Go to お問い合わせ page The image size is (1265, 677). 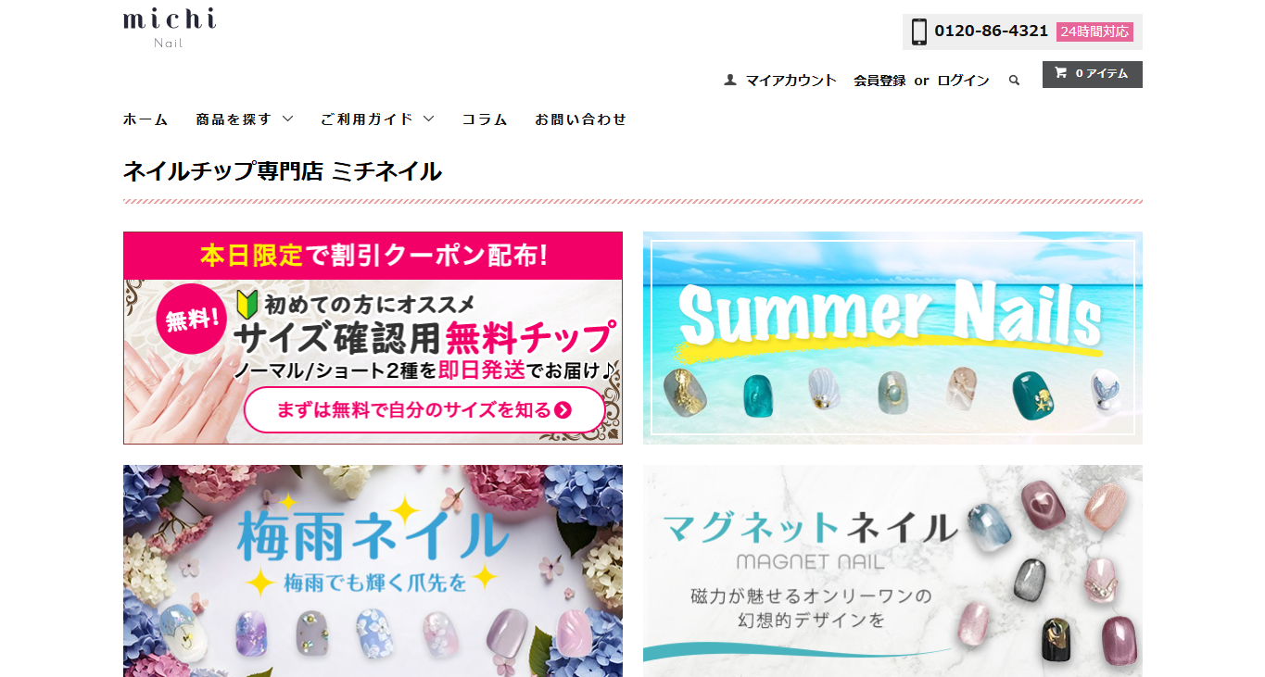click(x=580, y=119)
